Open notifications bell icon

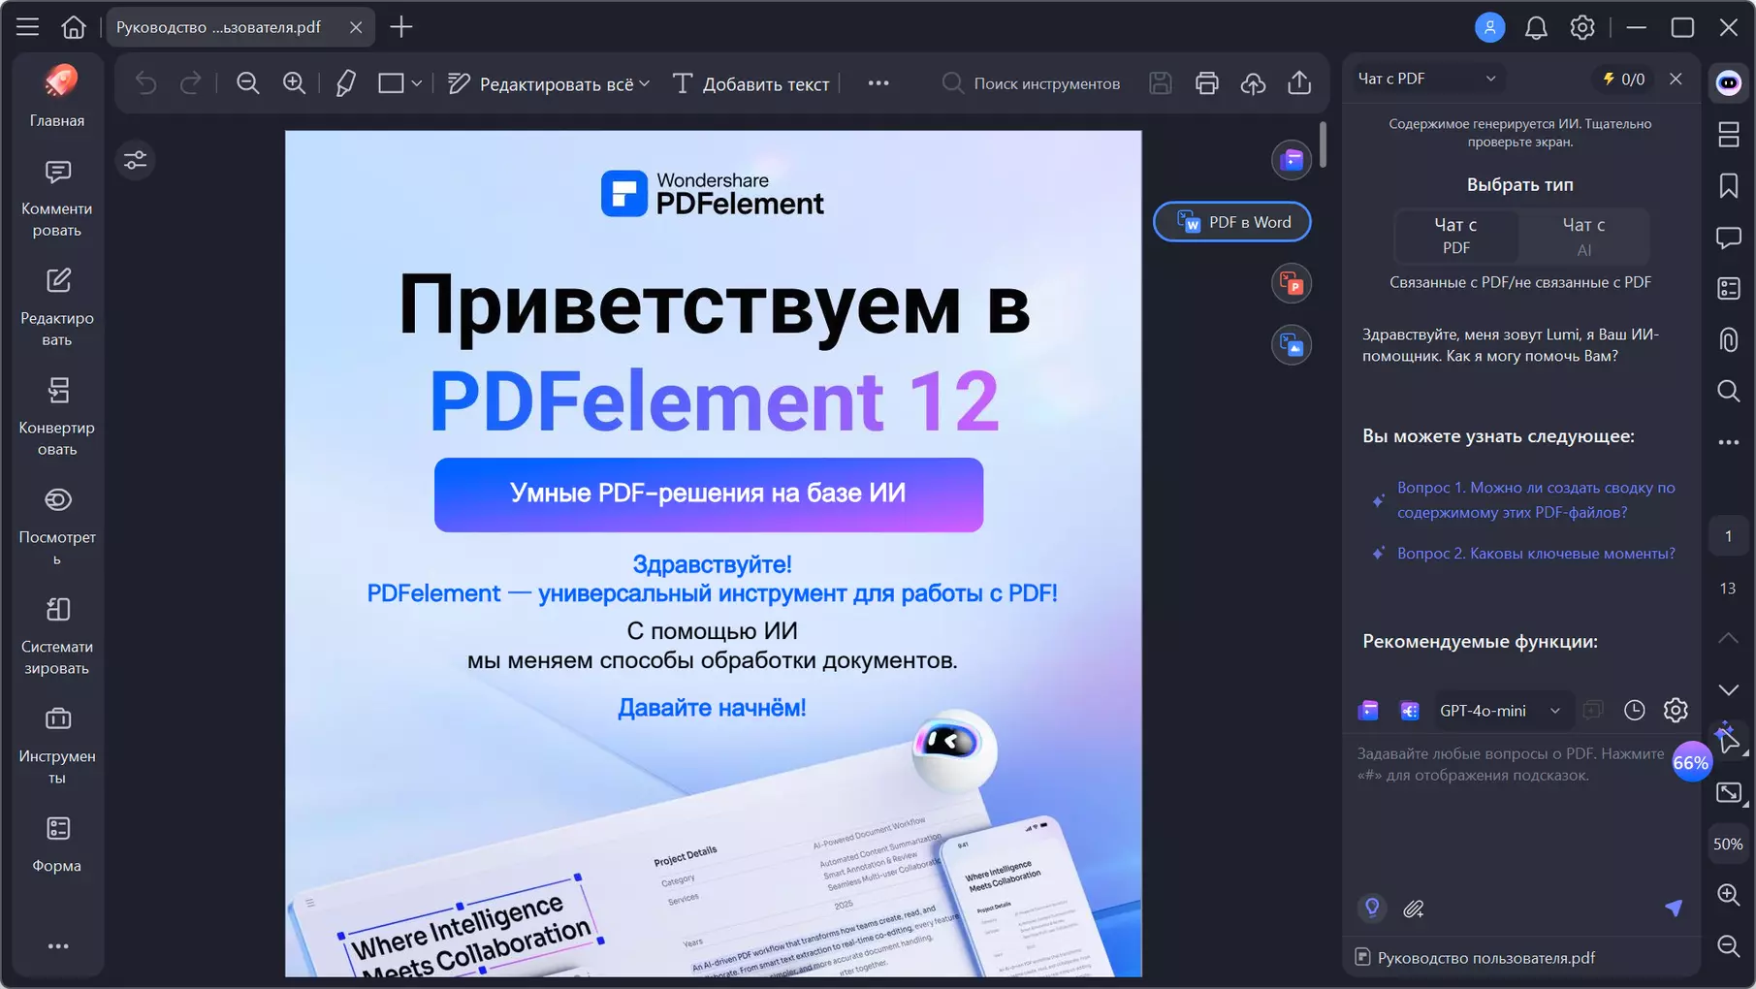(x=1536, y=27)
